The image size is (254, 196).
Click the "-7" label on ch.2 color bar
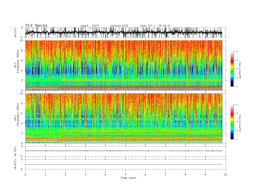236,139
